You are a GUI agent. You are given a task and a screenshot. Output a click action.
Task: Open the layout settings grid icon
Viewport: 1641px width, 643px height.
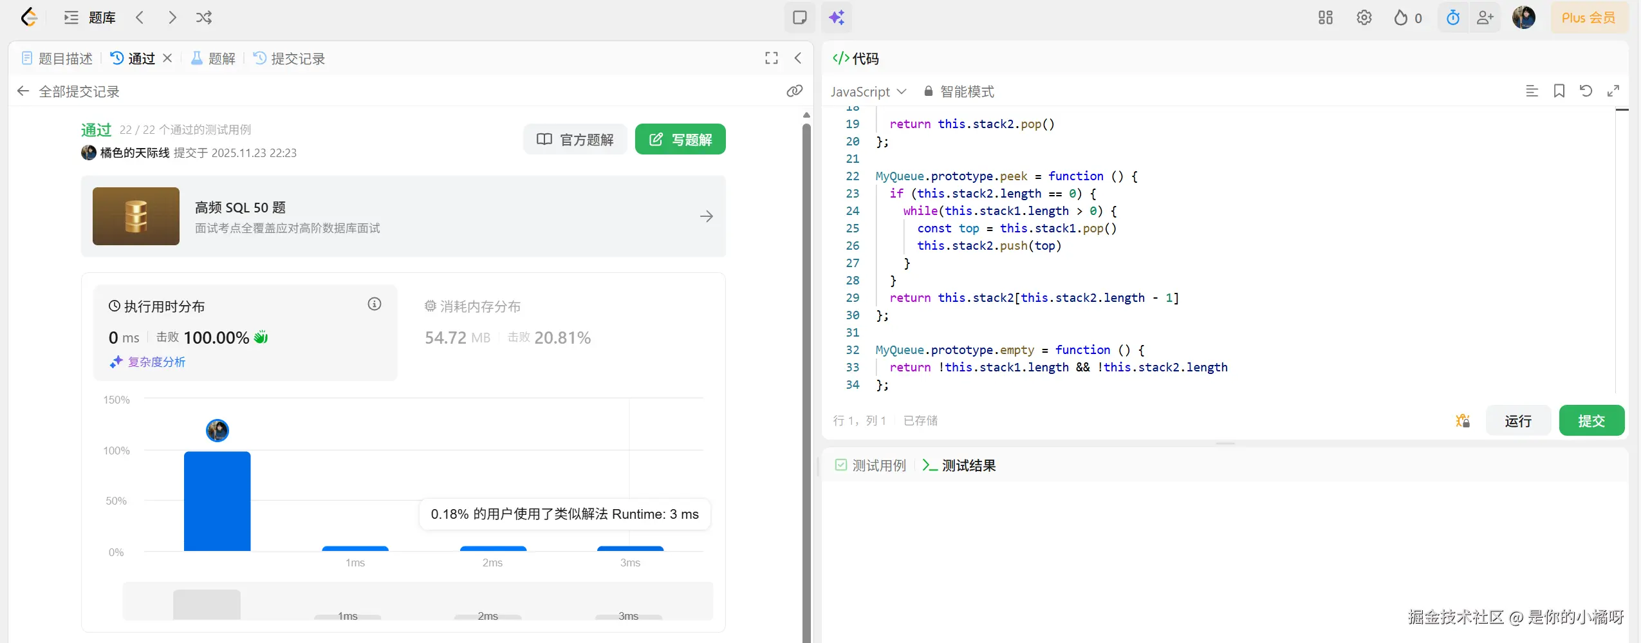click(x=1325, y=17)
